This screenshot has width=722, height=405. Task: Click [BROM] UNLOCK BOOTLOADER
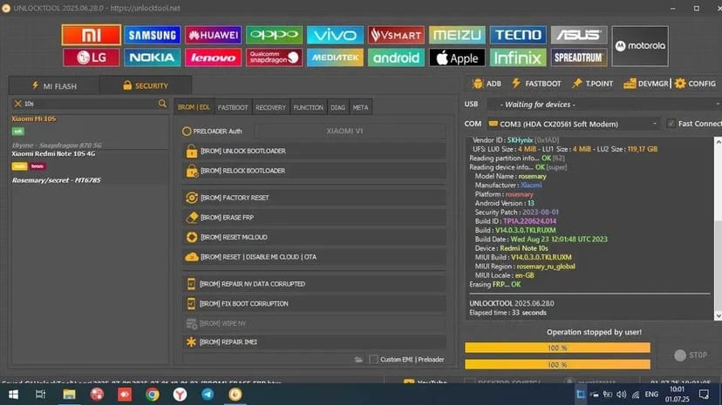coord(314,151)
